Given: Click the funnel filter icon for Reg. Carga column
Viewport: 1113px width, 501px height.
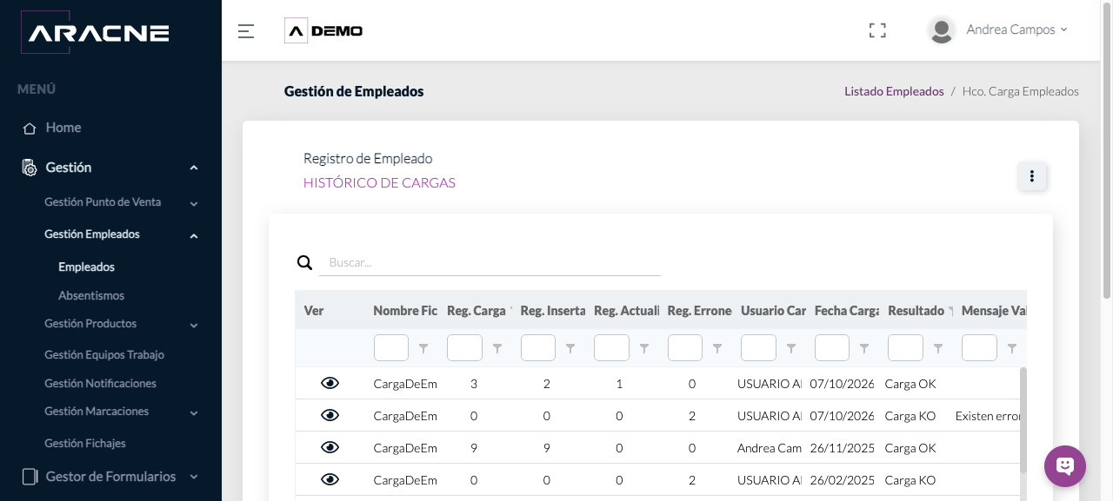Looking at the screenshot, I should (497, 348).
